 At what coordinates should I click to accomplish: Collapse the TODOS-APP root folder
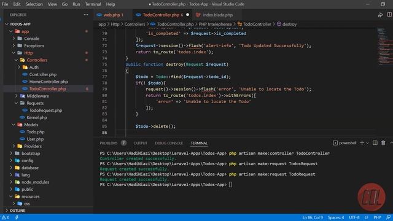[7, 24]
